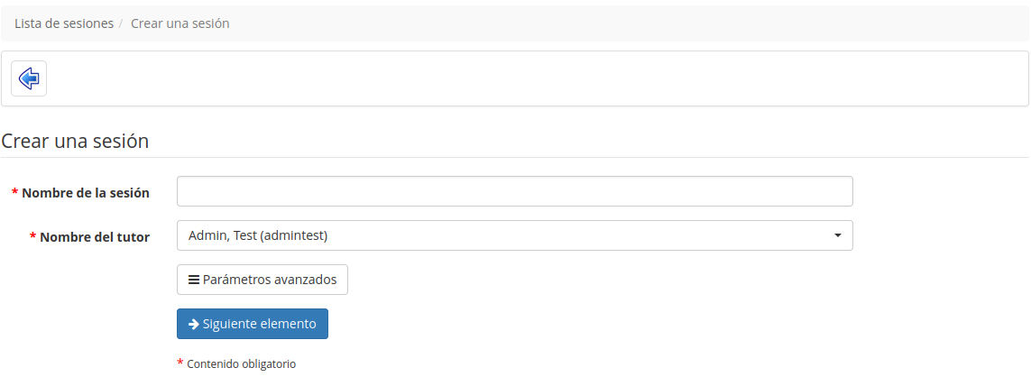Click the "Nombre de la sesión" field label

[x=86, y=193]
